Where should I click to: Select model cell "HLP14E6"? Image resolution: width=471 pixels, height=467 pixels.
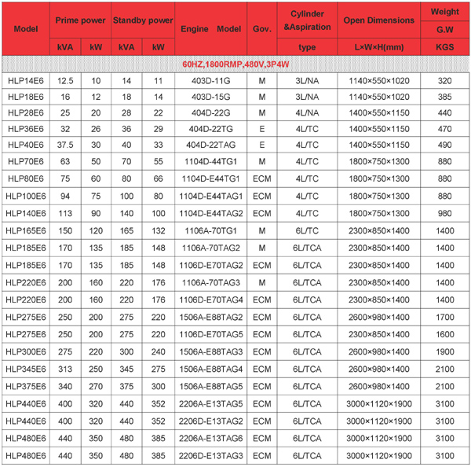[x=26, y=81]
